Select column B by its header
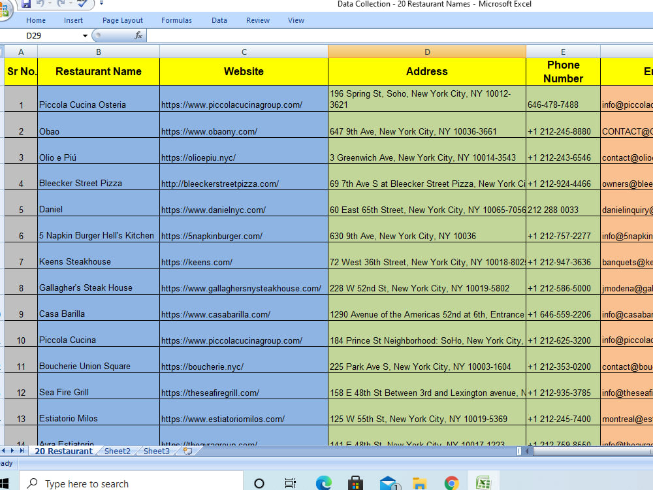Image resolution: width=653 pixels, height=490 pixels. pyautogui.click(x=99, y=52)
